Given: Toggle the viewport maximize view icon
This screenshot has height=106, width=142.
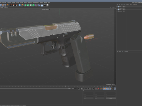Looking at the screenshot, I should point(115,8).
